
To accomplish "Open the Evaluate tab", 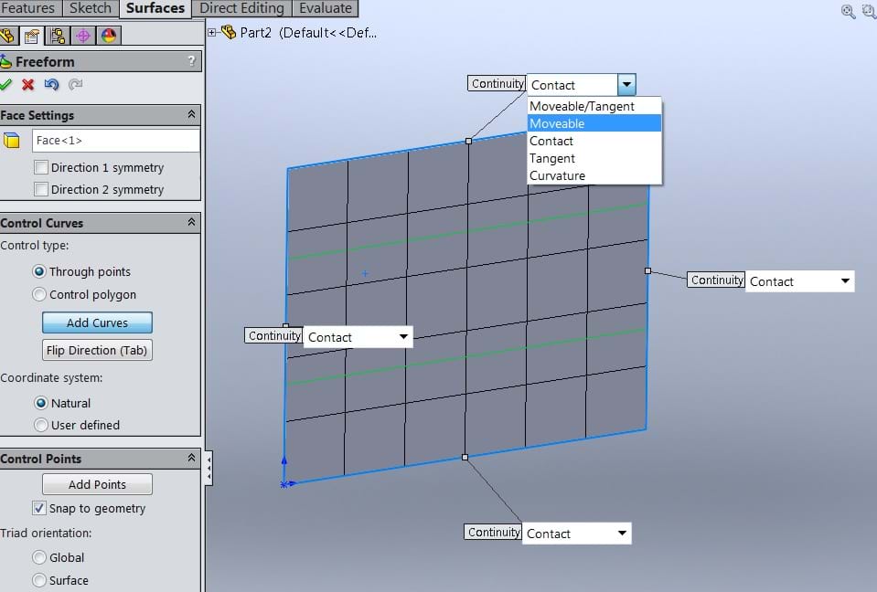I will pos(325,8).
